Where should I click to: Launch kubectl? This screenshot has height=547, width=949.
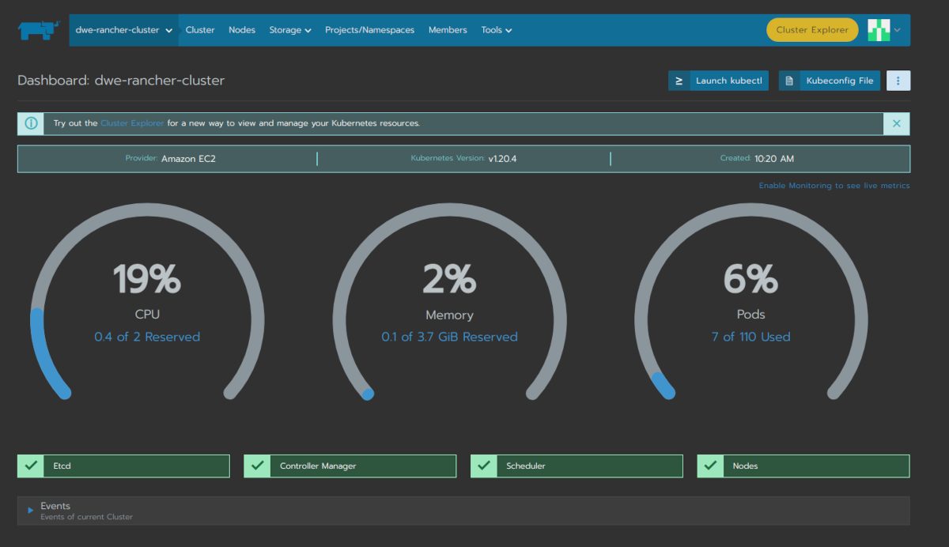[718, 81]
